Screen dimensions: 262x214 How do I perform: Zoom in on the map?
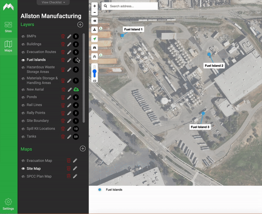(x=95, y=6)
